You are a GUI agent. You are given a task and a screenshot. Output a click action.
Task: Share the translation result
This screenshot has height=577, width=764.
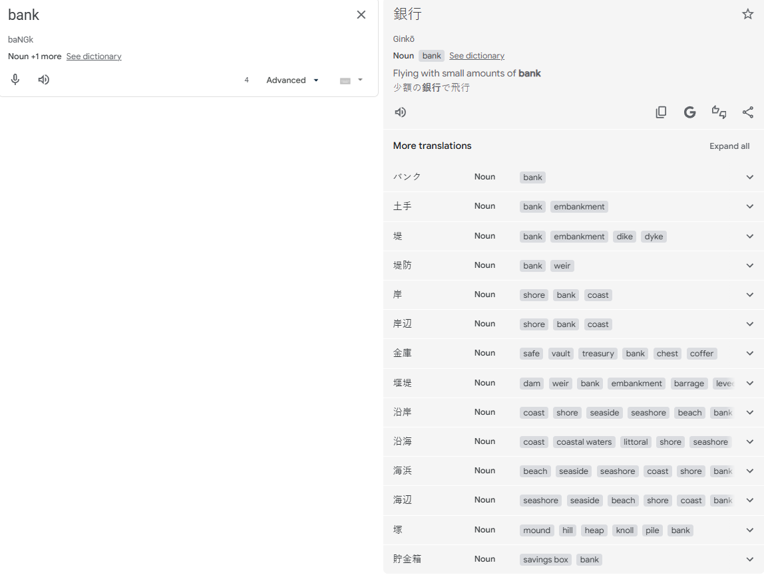pos(747,112)
